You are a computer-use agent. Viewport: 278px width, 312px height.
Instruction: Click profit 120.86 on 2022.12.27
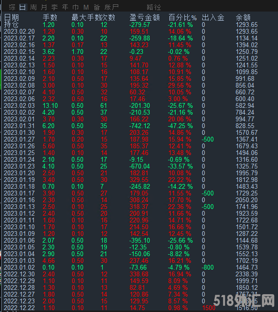139,294
